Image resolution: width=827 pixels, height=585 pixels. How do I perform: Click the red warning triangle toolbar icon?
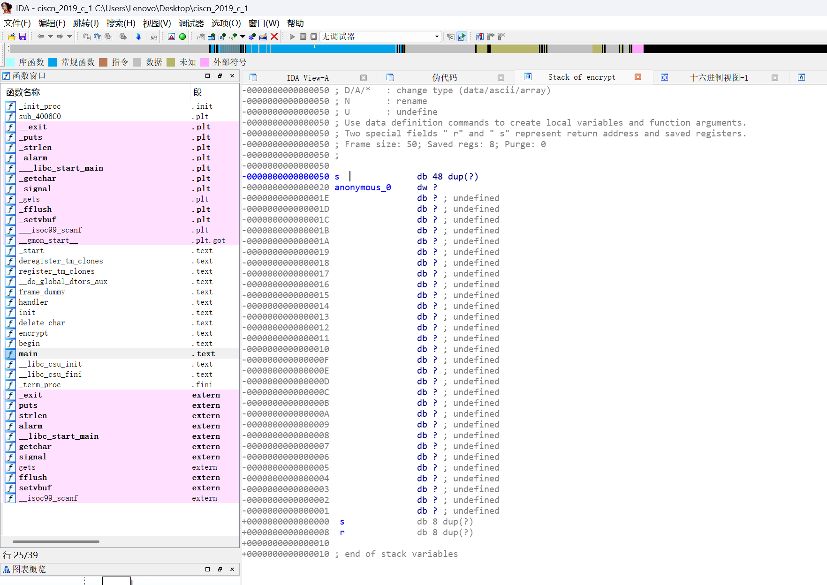point(171,37)
